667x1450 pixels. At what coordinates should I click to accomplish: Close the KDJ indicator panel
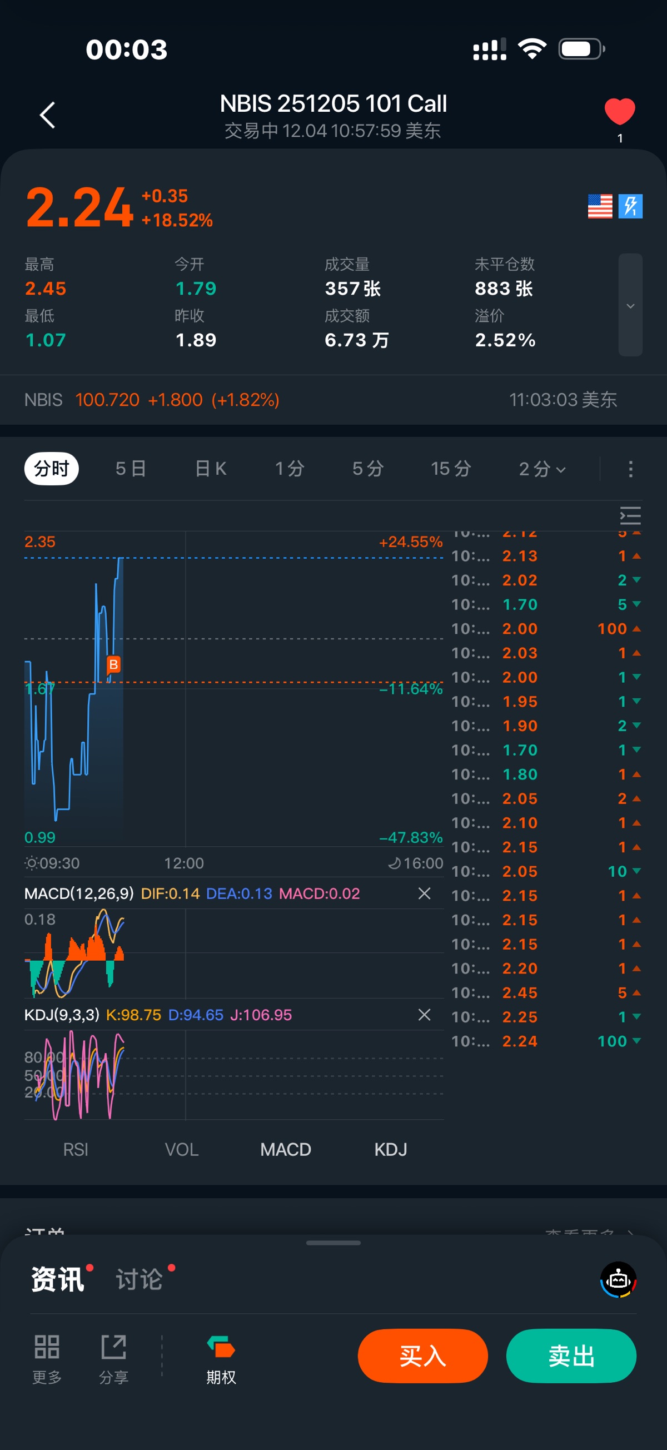(425, 1014)
